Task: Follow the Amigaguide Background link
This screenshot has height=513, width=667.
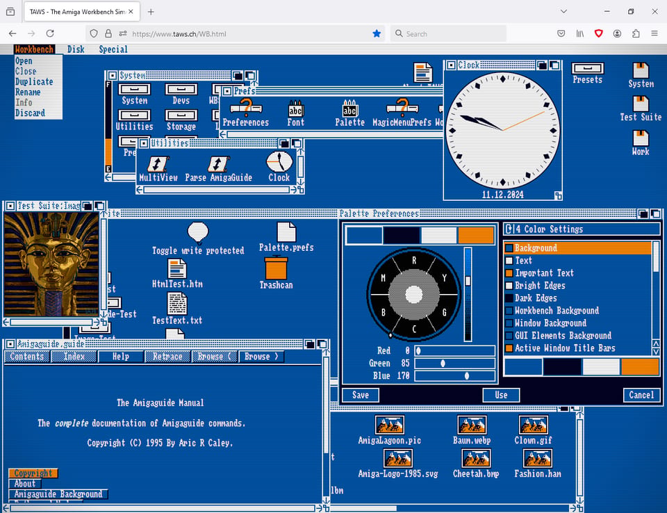Action: (x=58, y=494)
